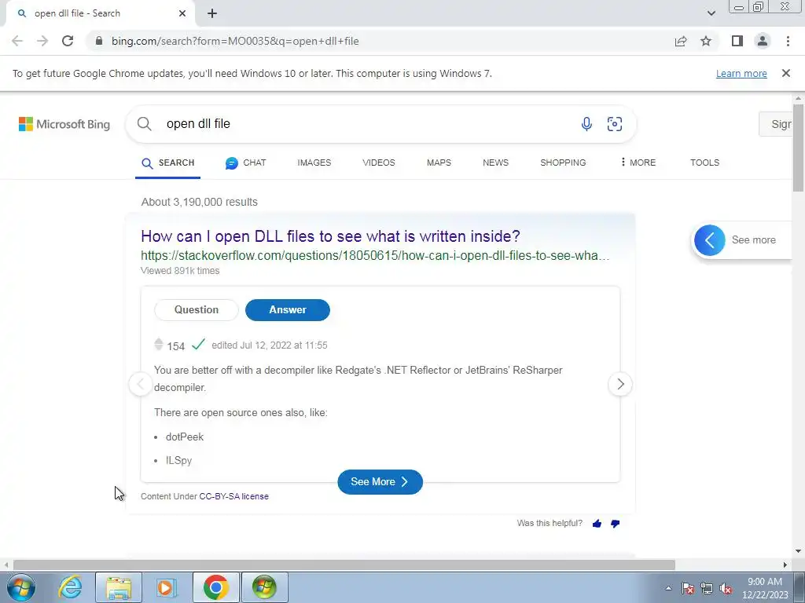Show the Question view
Screen dimensions: 805x603
click(x=196, y=309)
